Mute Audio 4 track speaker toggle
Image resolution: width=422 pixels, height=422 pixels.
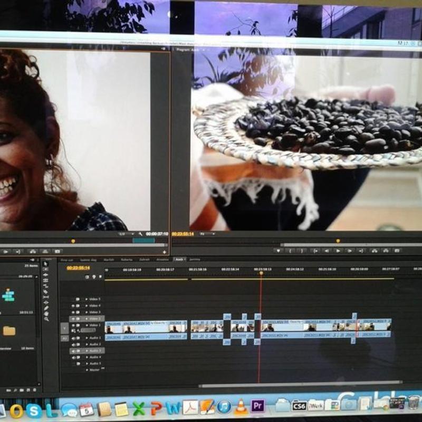pyautogui.click(x=73, y=358)
